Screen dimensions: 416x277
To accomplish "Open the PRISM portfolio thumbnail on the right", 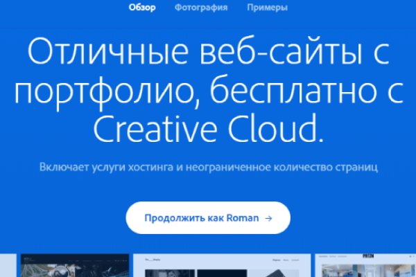I will (x=365, y=267).
